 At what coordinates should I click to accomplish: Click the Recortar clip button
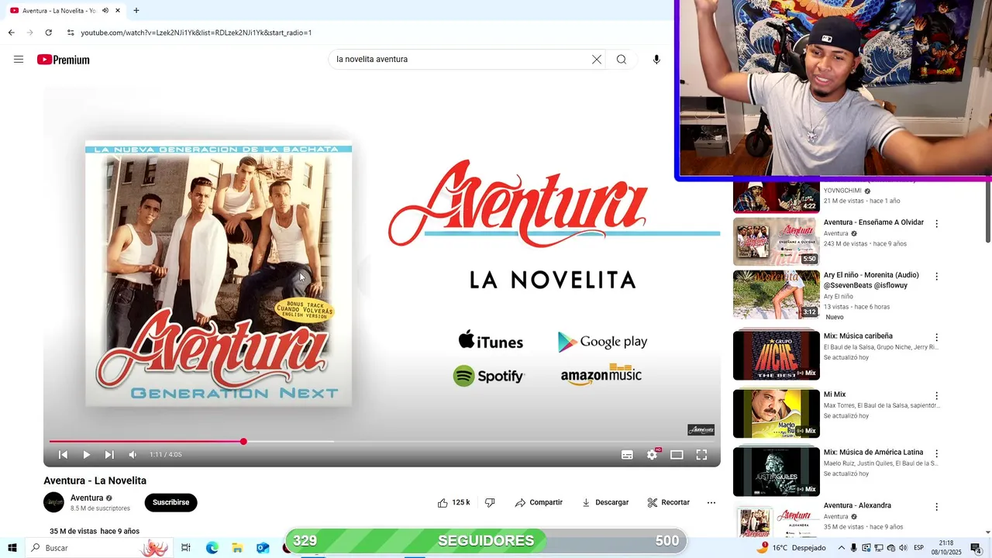(668, 502)
